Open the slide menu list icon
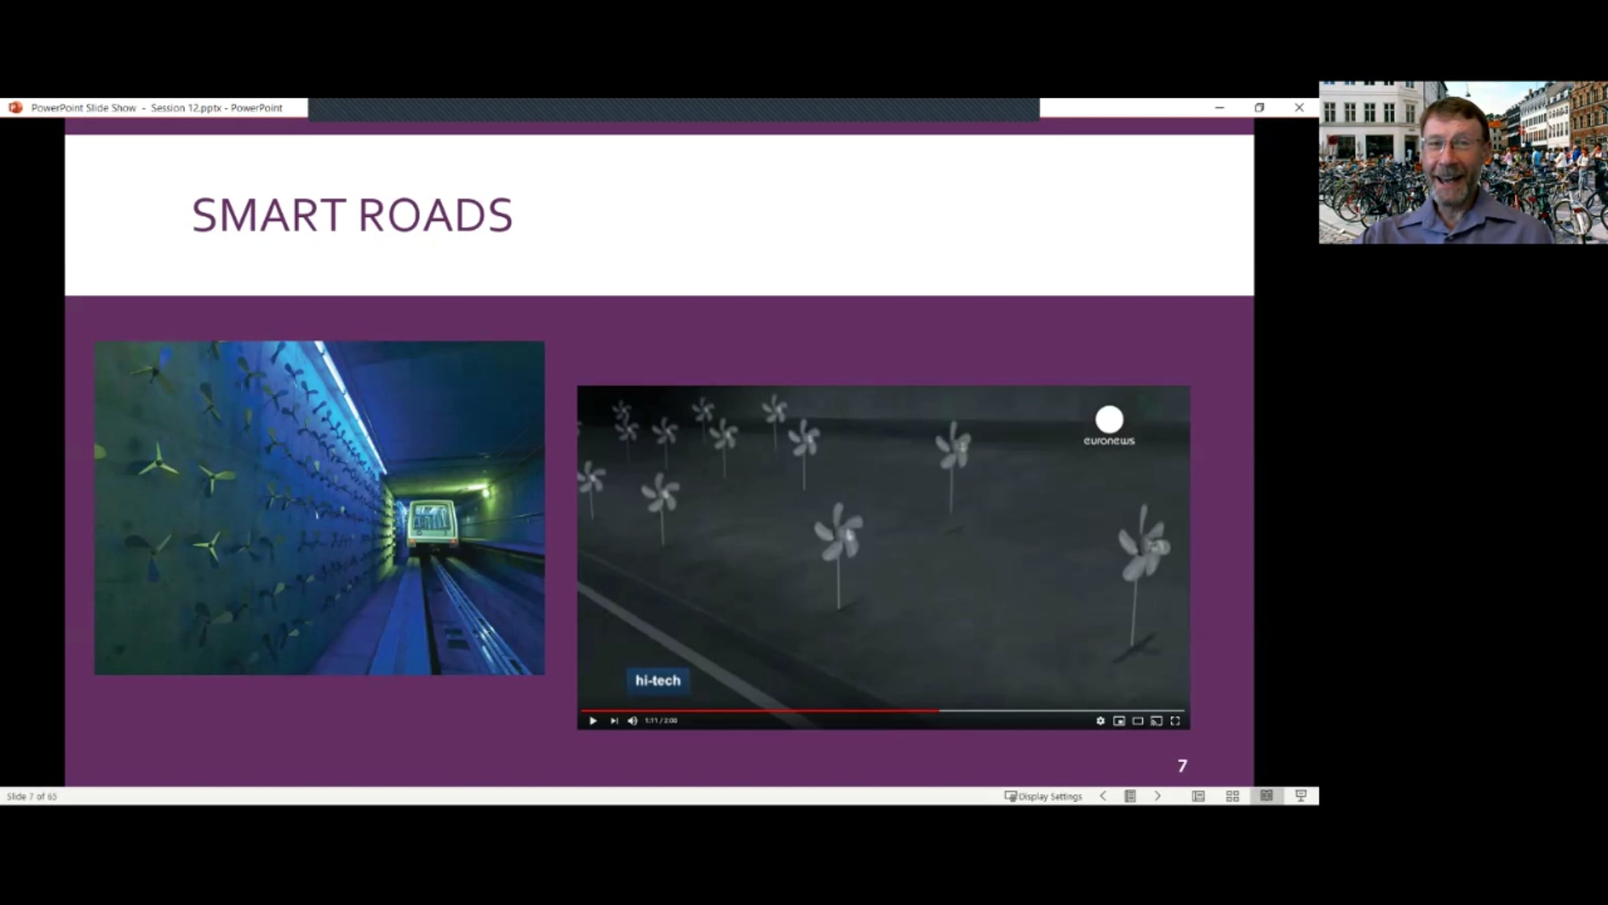 1130,796
